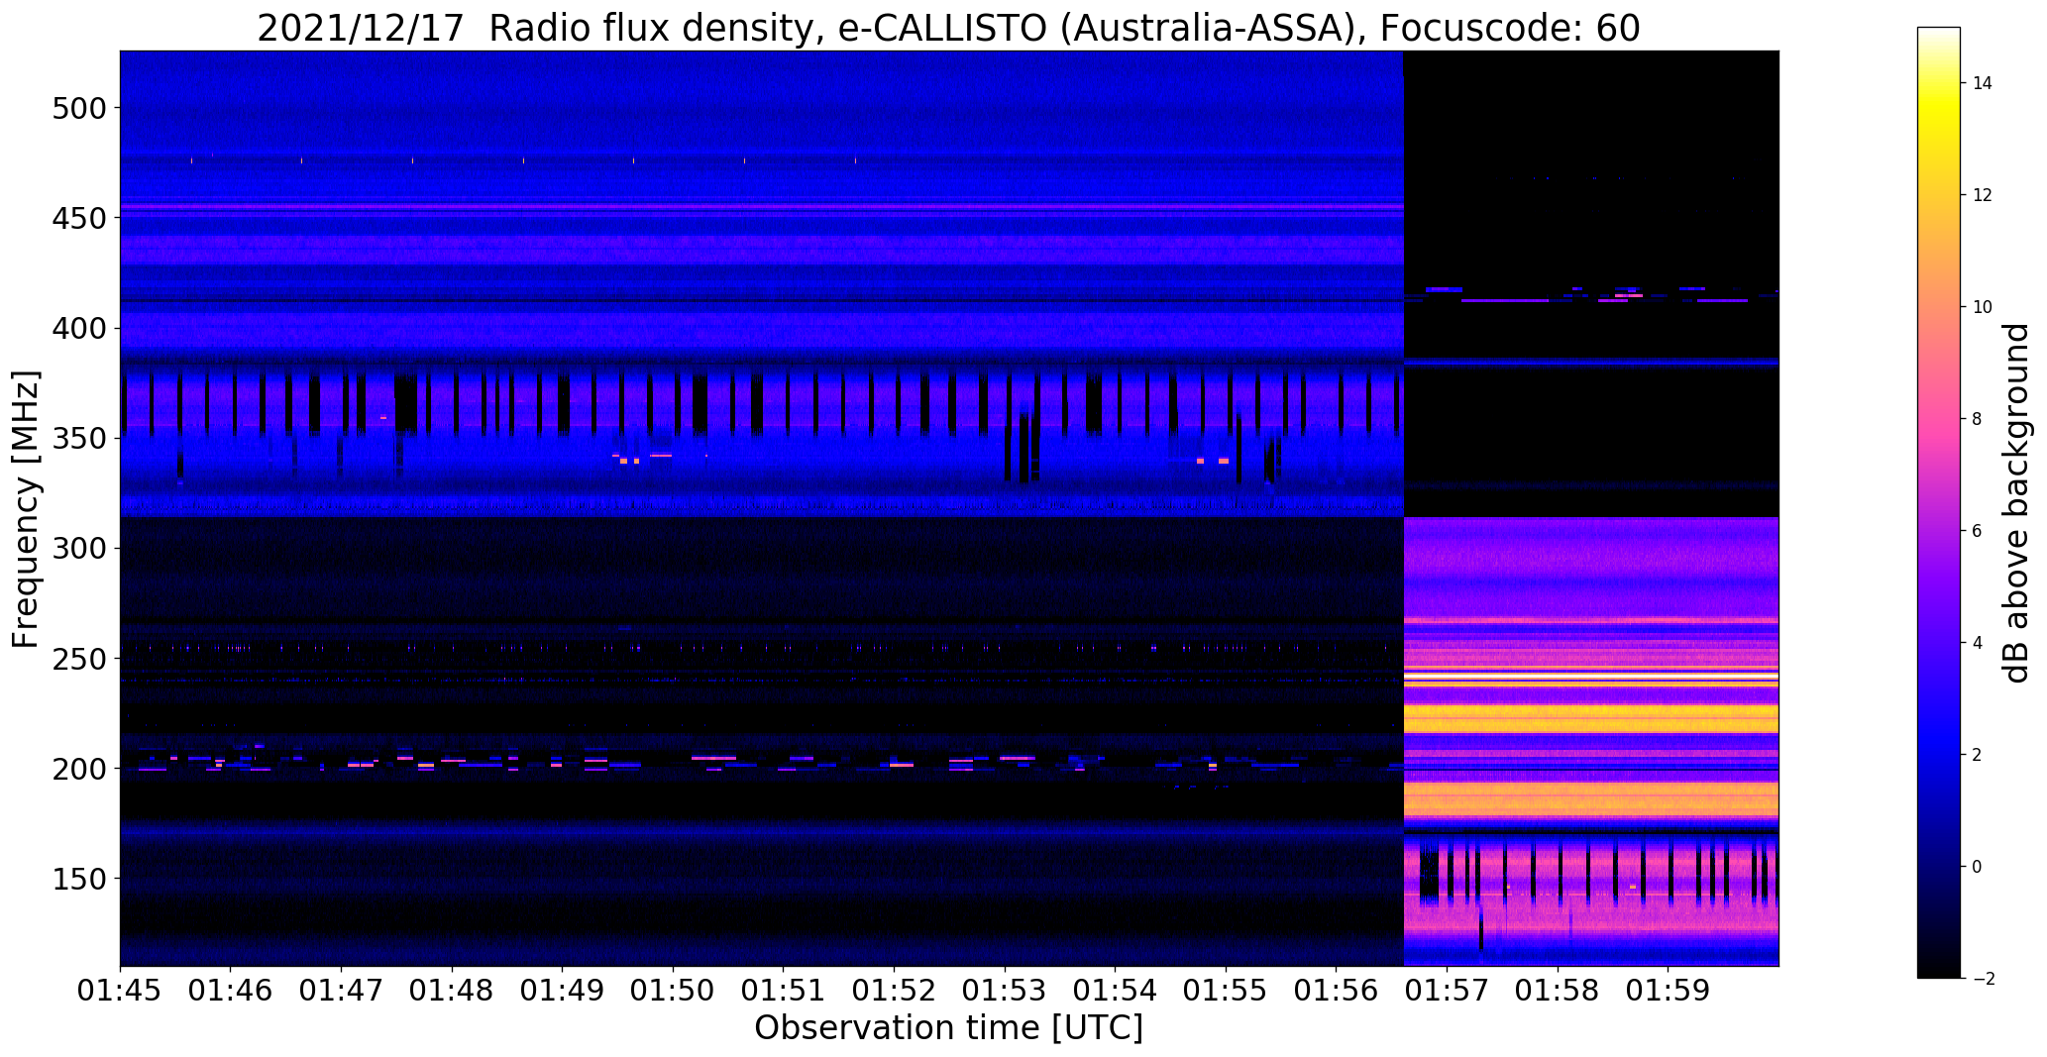This screenshot has height=1057, width=2047.
Task: Click the 01:59 time tick label
Action: pyautogui.click(x=1669, y=991)
